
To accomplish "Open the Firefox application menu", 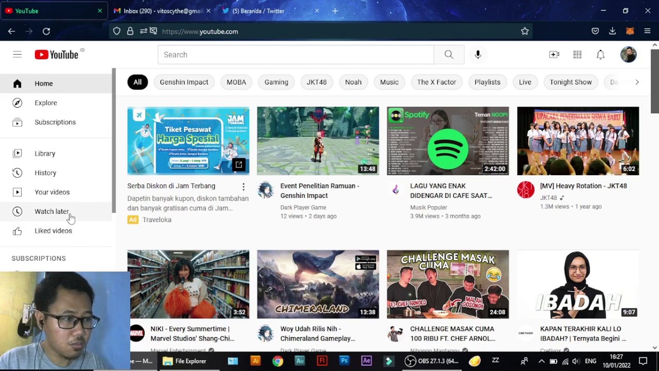I will 647,31.
